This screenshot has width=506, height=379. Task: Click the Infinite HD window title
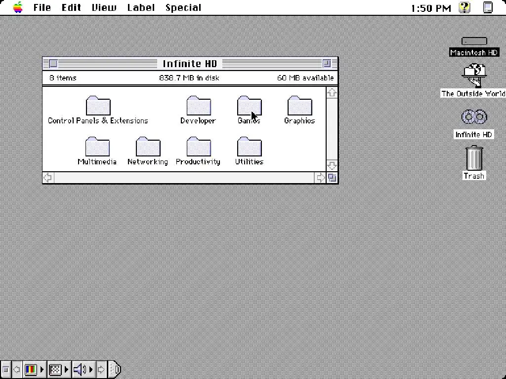click(x=190, y=64)
